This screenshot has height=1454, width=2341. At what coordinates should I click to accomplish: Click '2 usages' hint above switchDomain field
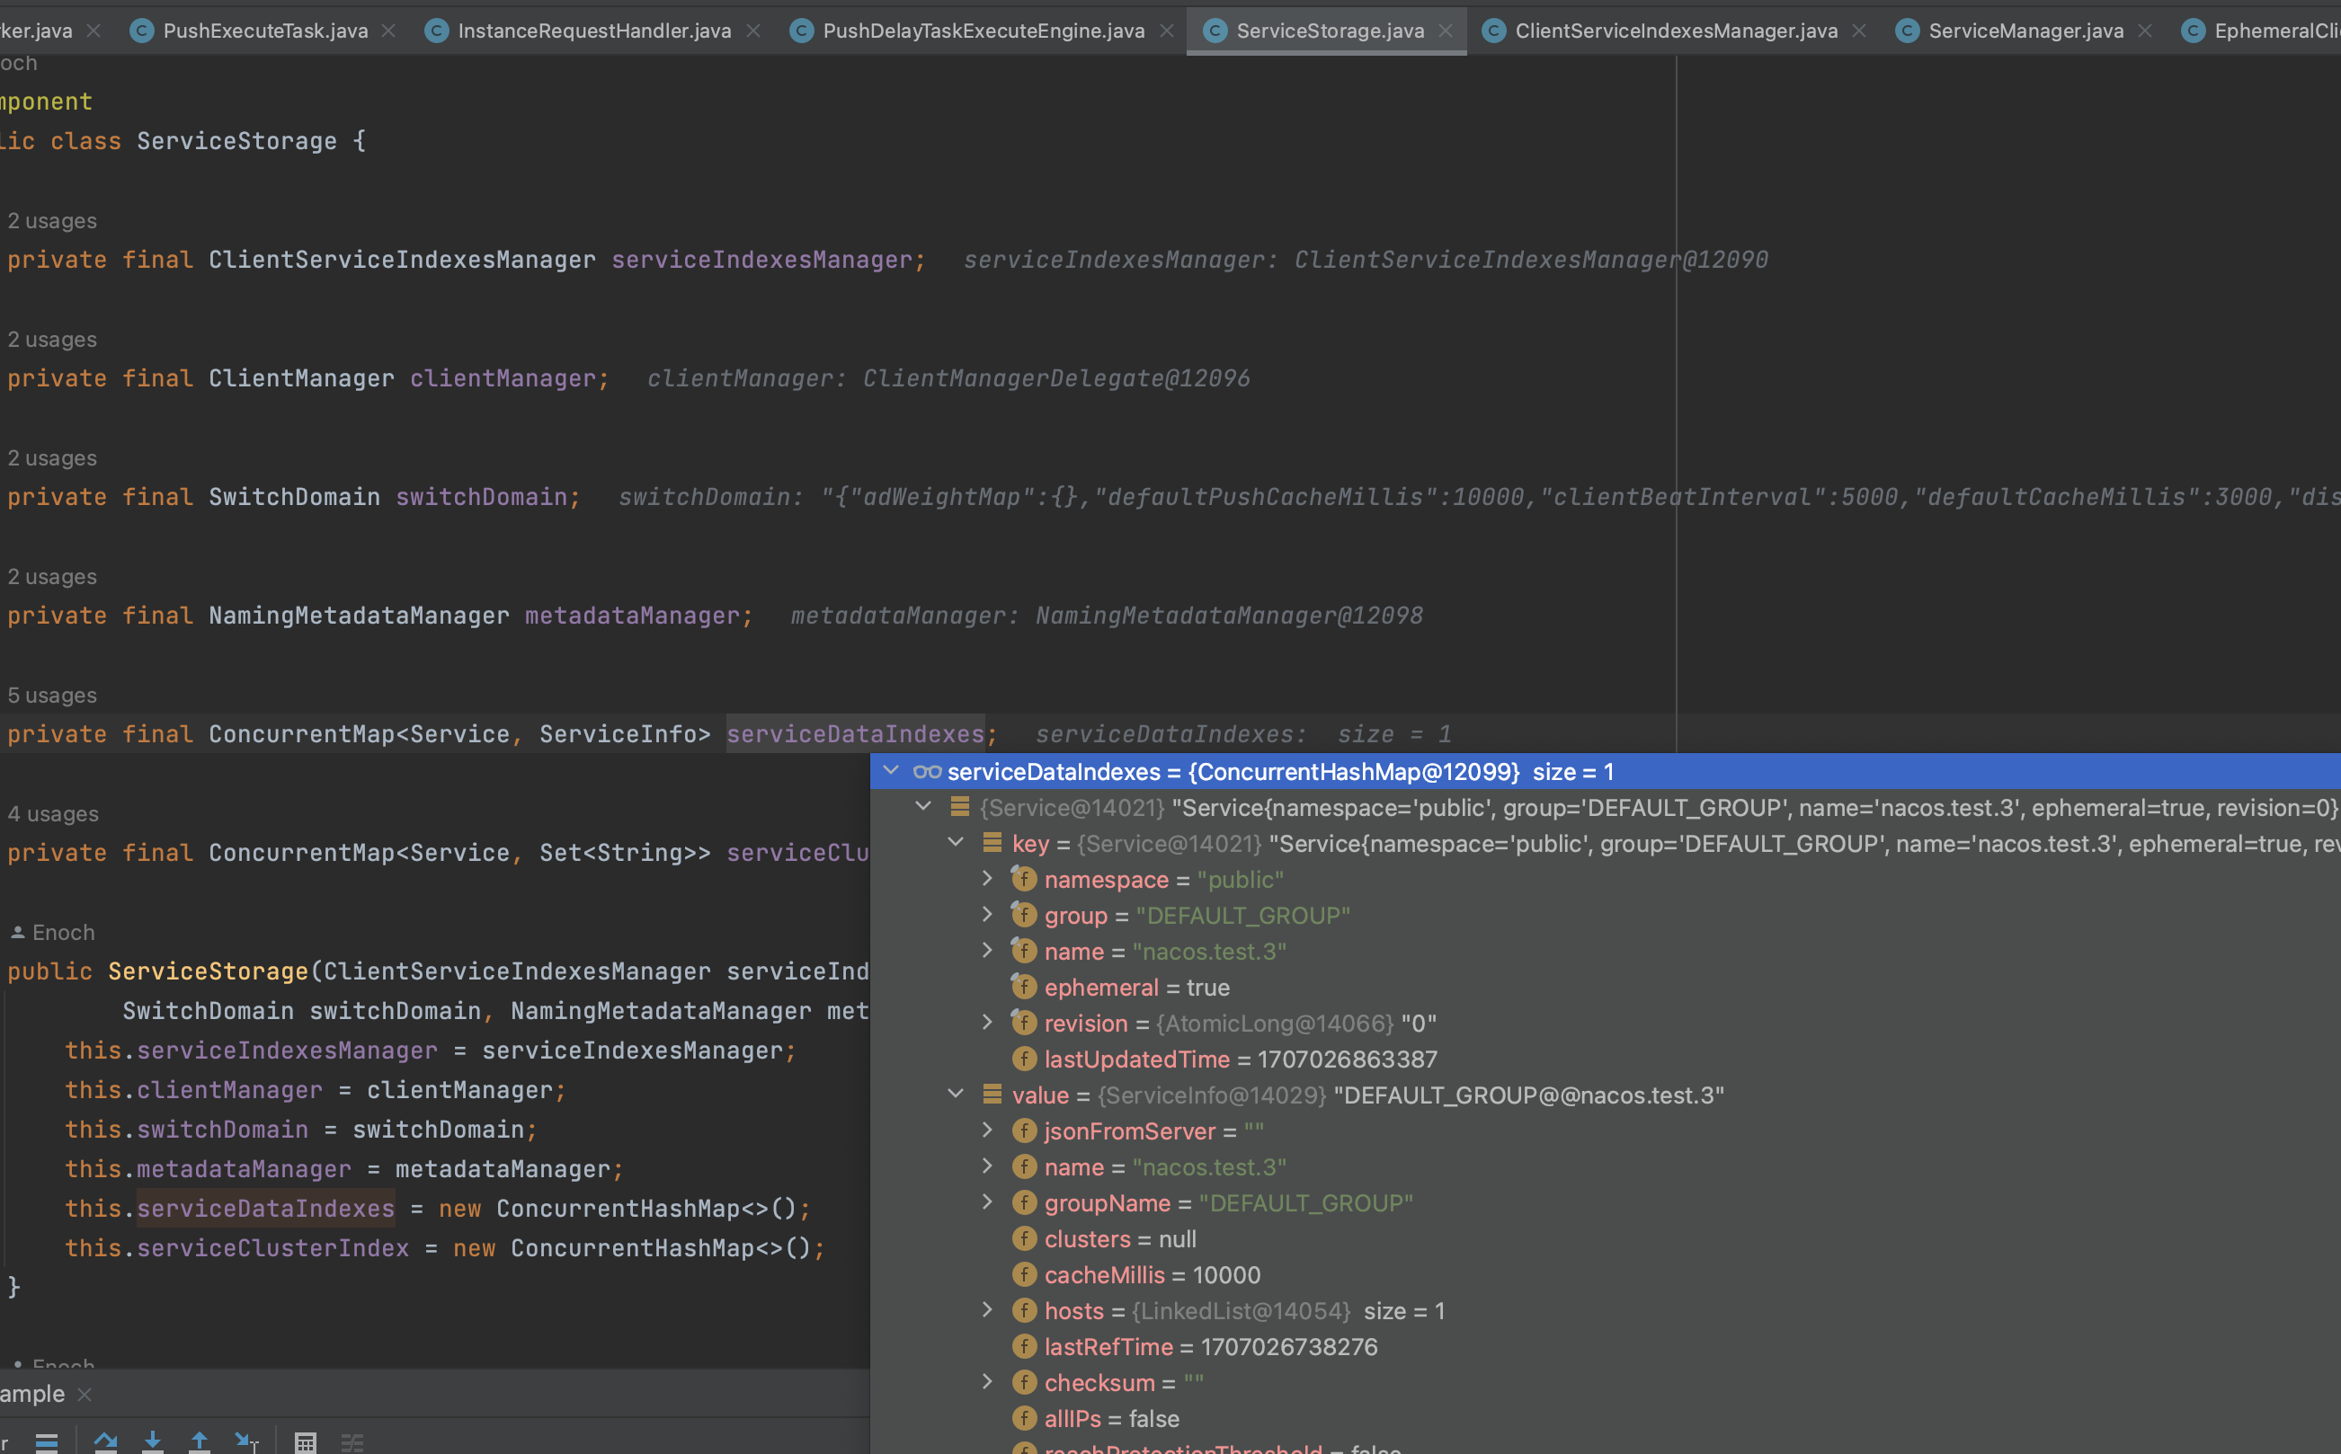52,457
